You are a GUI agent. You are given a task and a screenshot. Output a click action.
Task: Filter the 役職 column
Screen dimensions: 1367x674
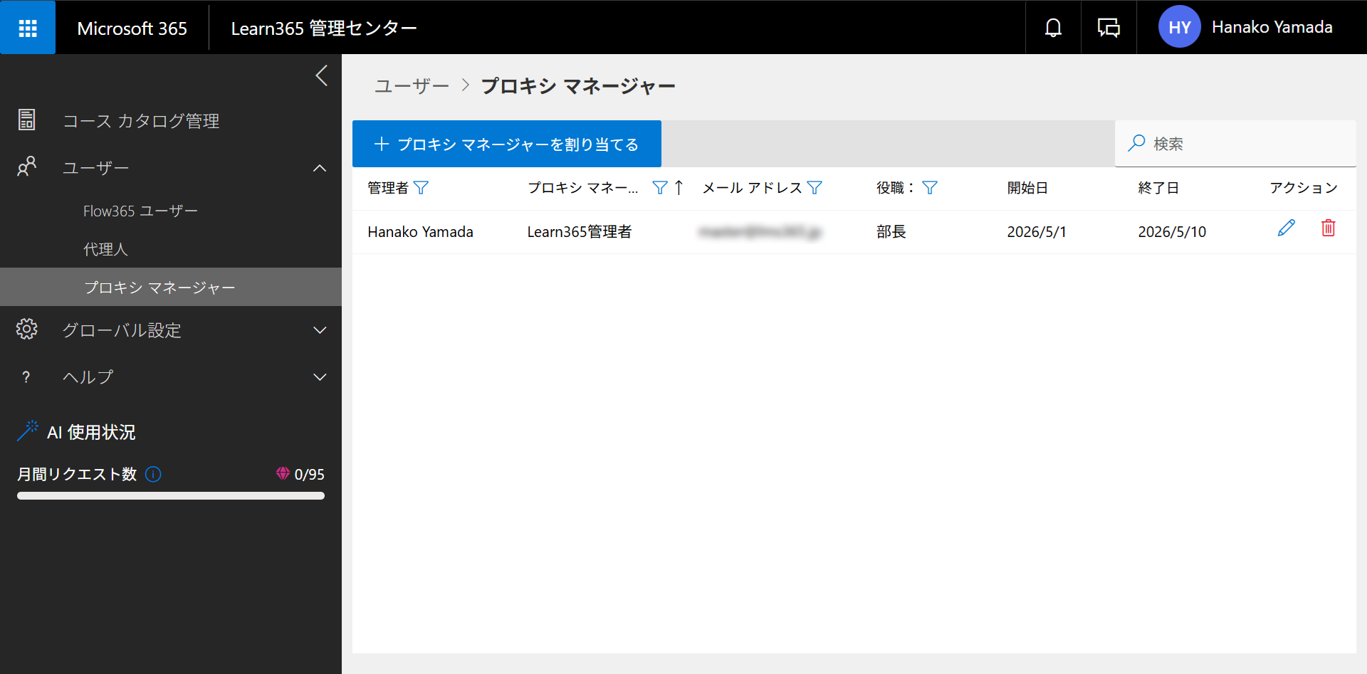930,187
